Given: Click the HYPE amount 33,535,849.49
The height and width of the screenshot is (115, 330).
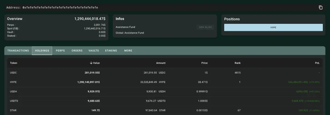Looking at the screenshot, I should [148, 82].
